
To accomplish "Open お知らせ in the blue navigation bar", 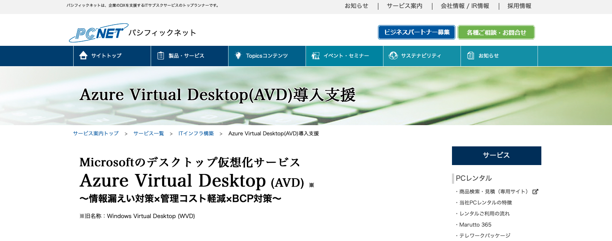I will point(499,56).
